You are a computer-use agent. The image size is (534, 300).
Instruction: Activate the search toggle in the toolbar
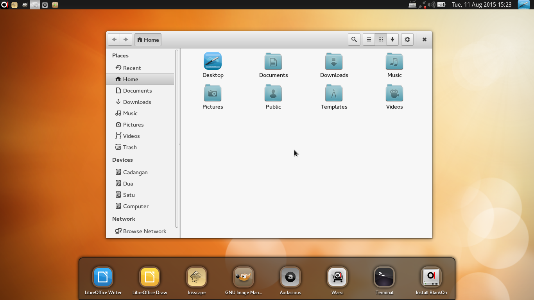click(354, 39)
